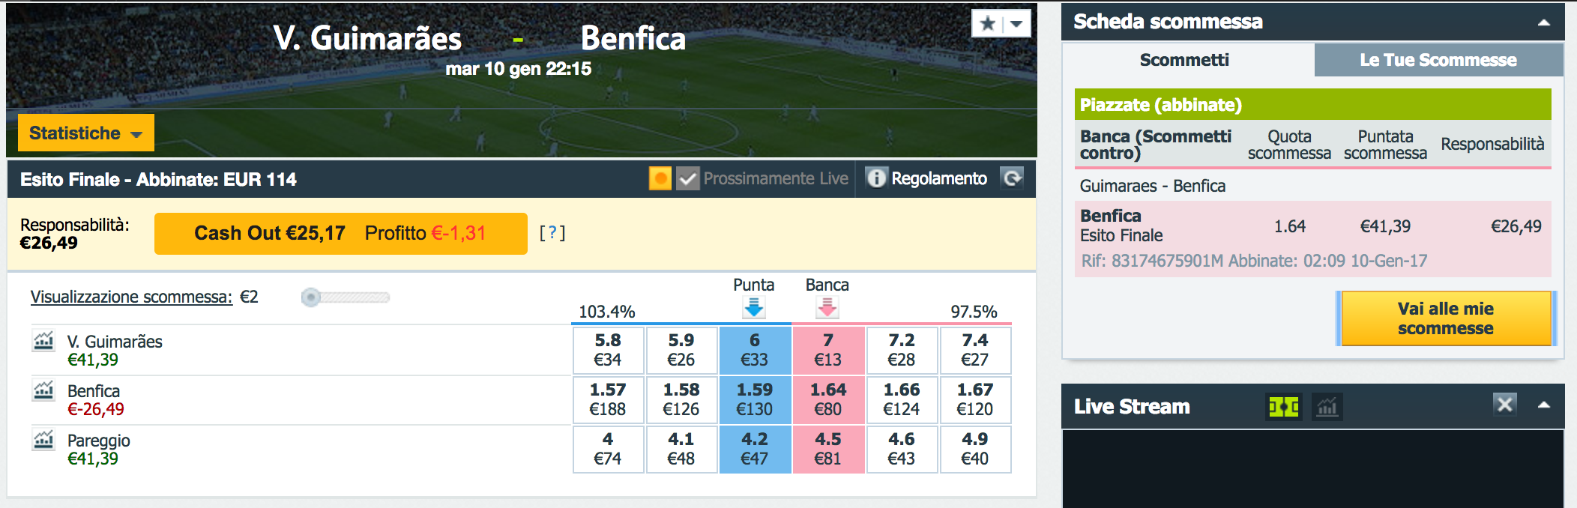Open the [?] cash out help link
This screenshot has height=508, width=1577.
(552, 233)
